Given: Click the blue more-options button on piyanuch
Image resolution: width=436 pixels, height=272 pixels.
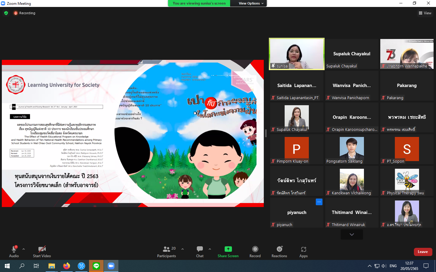Looking at the screenshot, I should click(x=319, y=202).
